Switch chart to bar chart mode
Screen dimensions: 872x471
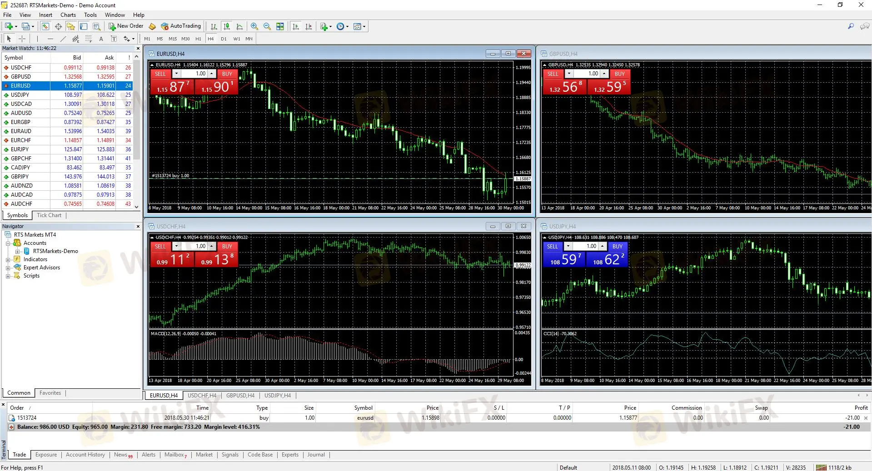214,26
